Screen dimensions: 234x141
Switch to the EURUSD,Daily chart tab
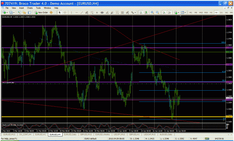click(70, 134)
